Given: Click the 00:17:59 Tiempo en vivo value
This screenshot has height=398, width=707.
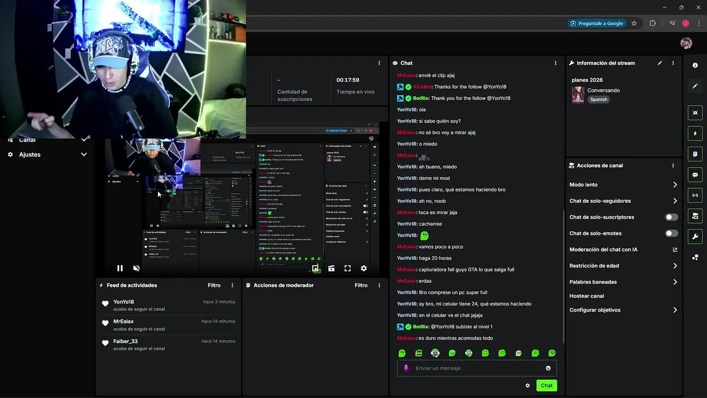Looking at the screenshot, I should click(x=348, y=80).
